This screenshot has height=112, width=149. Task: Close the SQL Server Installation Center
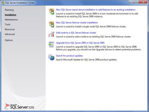coord(143,2)
